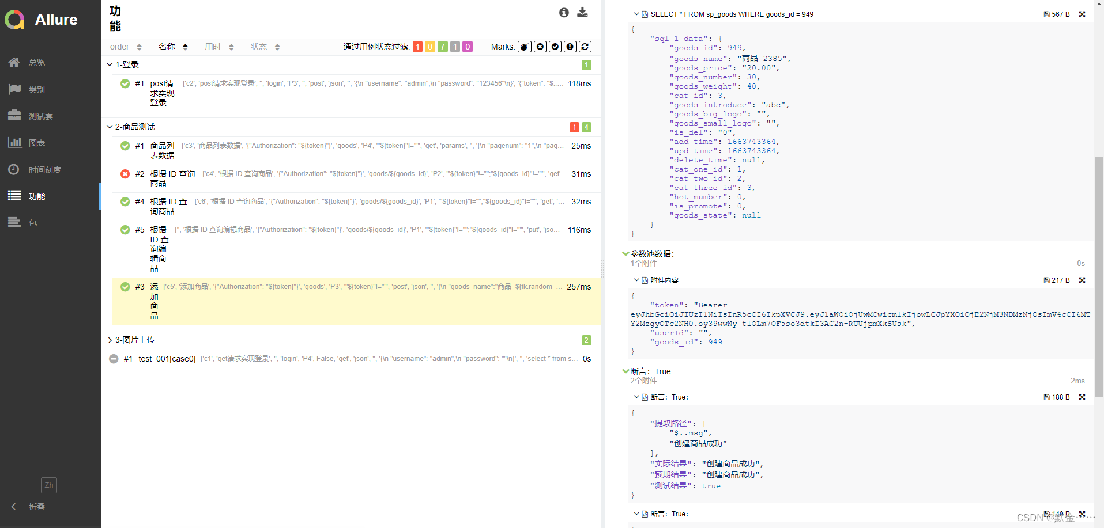Collapse the SELECT sp_goods attachment
The height and width of the screenshot is (528, 1104).
pos(636,14)
